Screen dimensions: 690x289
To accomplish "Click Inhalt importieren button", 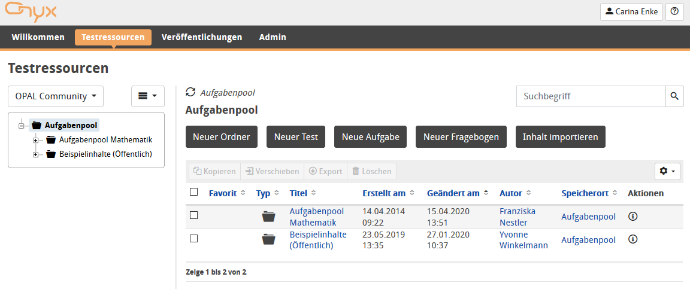I will [x=561, y=137].
